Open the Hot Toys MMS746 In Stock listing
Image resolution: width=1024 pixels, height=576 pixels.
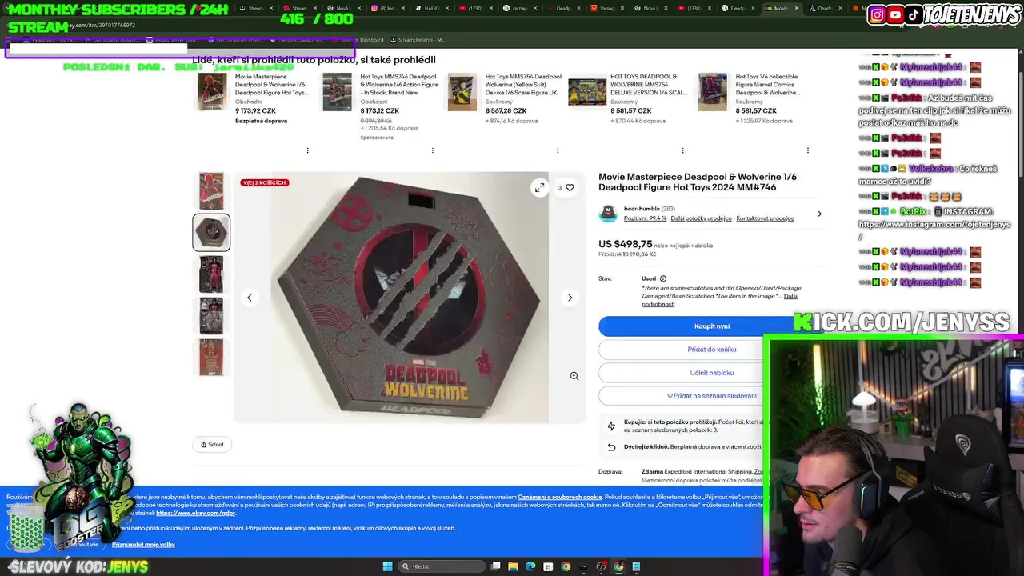coord(399,85)
